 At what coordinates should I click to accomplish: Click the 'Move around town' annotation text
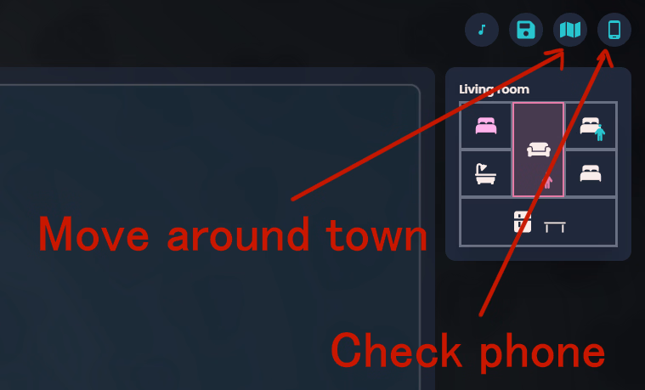(233, 235)
